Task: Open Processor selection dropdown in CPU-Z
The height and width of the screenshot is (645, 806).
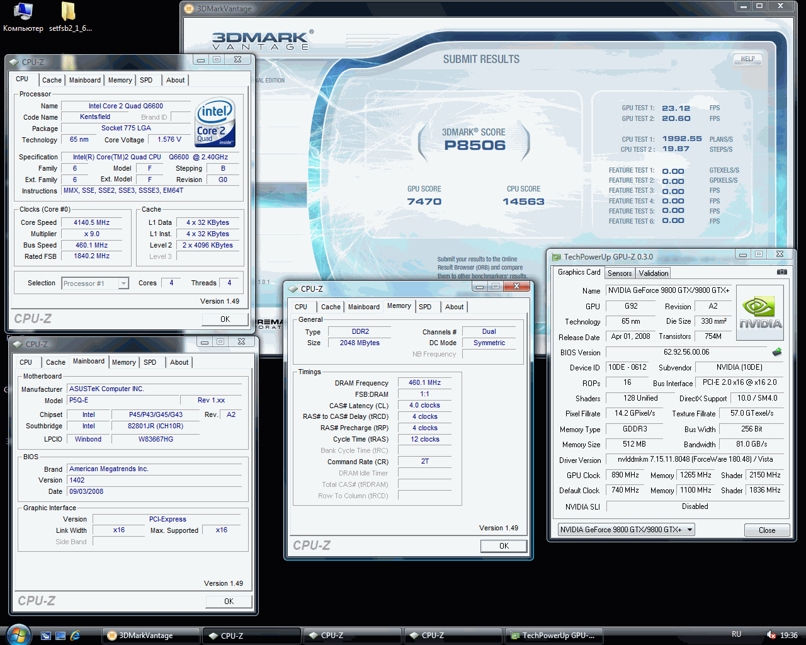Action: click(x=124, y=283)
